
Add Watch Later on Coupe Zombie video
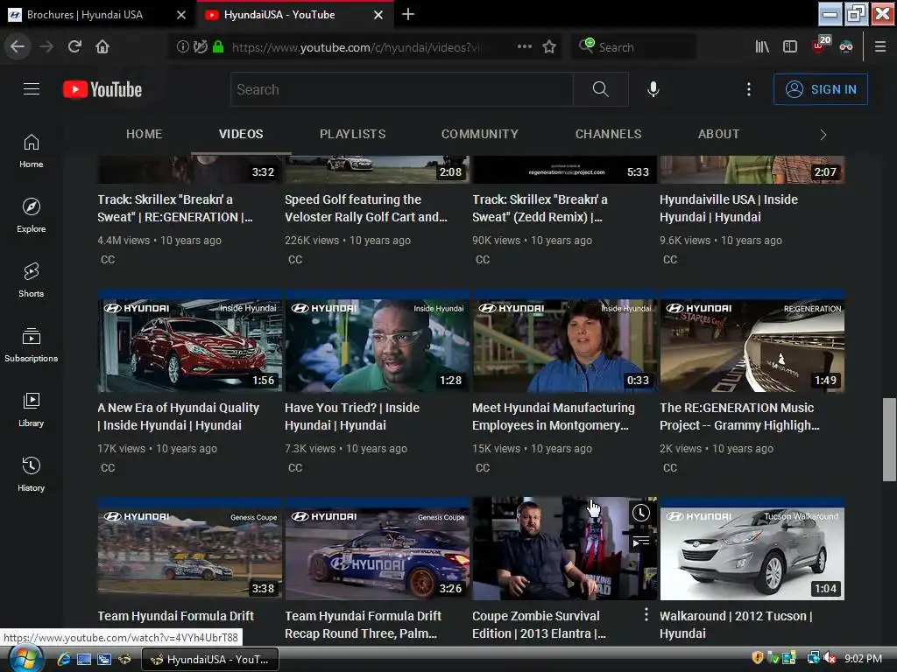(x=640, y=513)
